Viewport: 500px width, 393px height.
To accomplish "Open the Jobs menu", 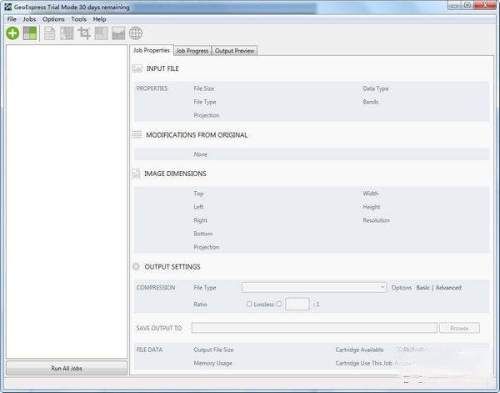I will pyautogui.click(x=29, y=19).
